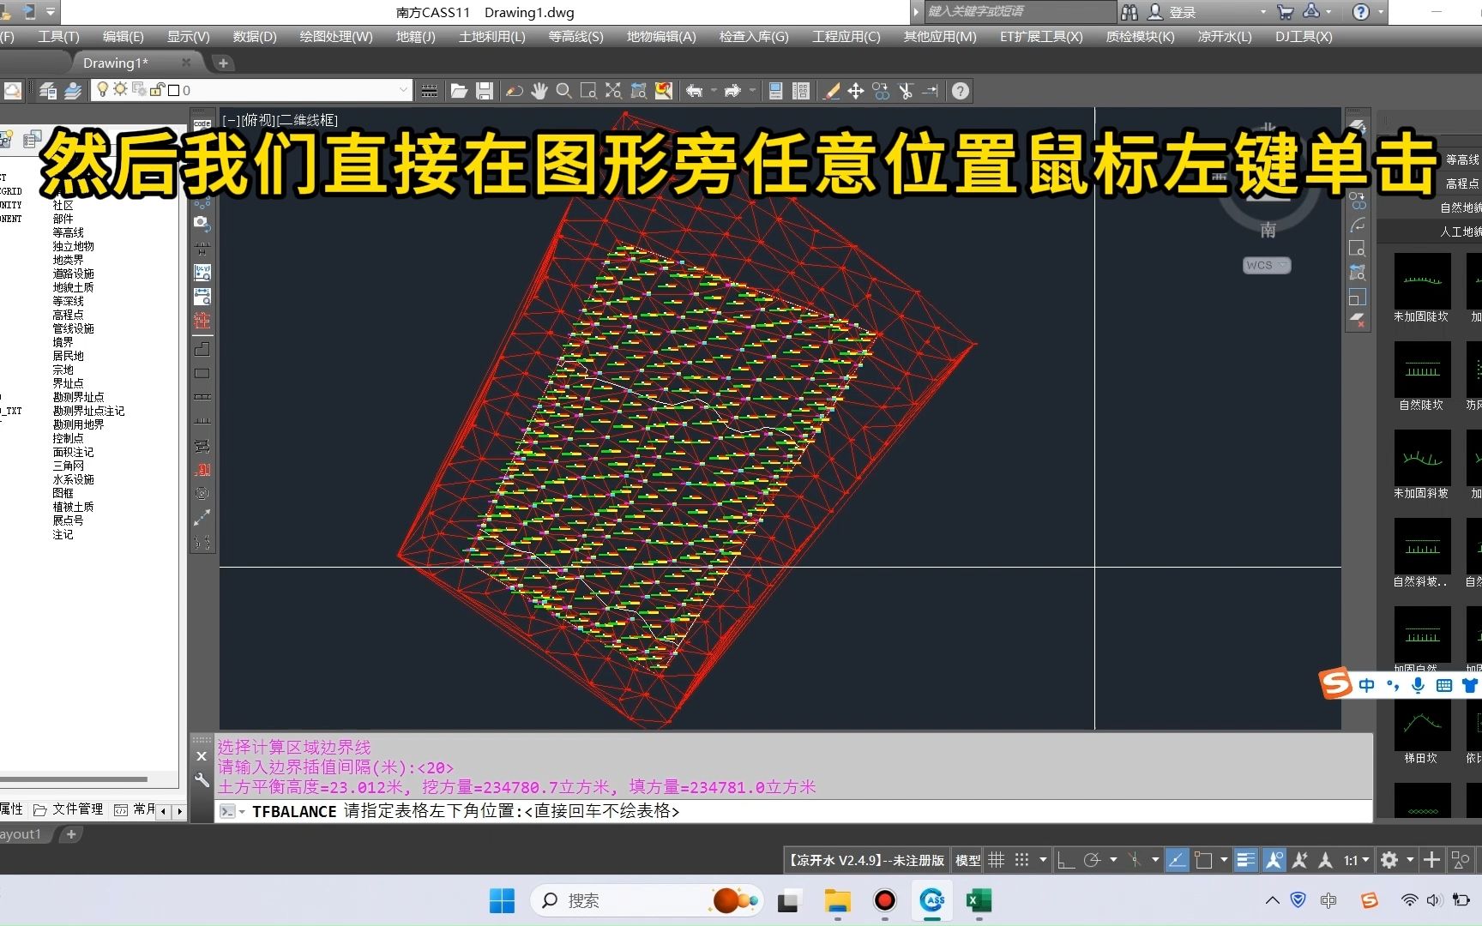Viewport: 1482px width, 926px height.
Task: Choose the Copy objects tool icon
Action: tap(881, 91)
